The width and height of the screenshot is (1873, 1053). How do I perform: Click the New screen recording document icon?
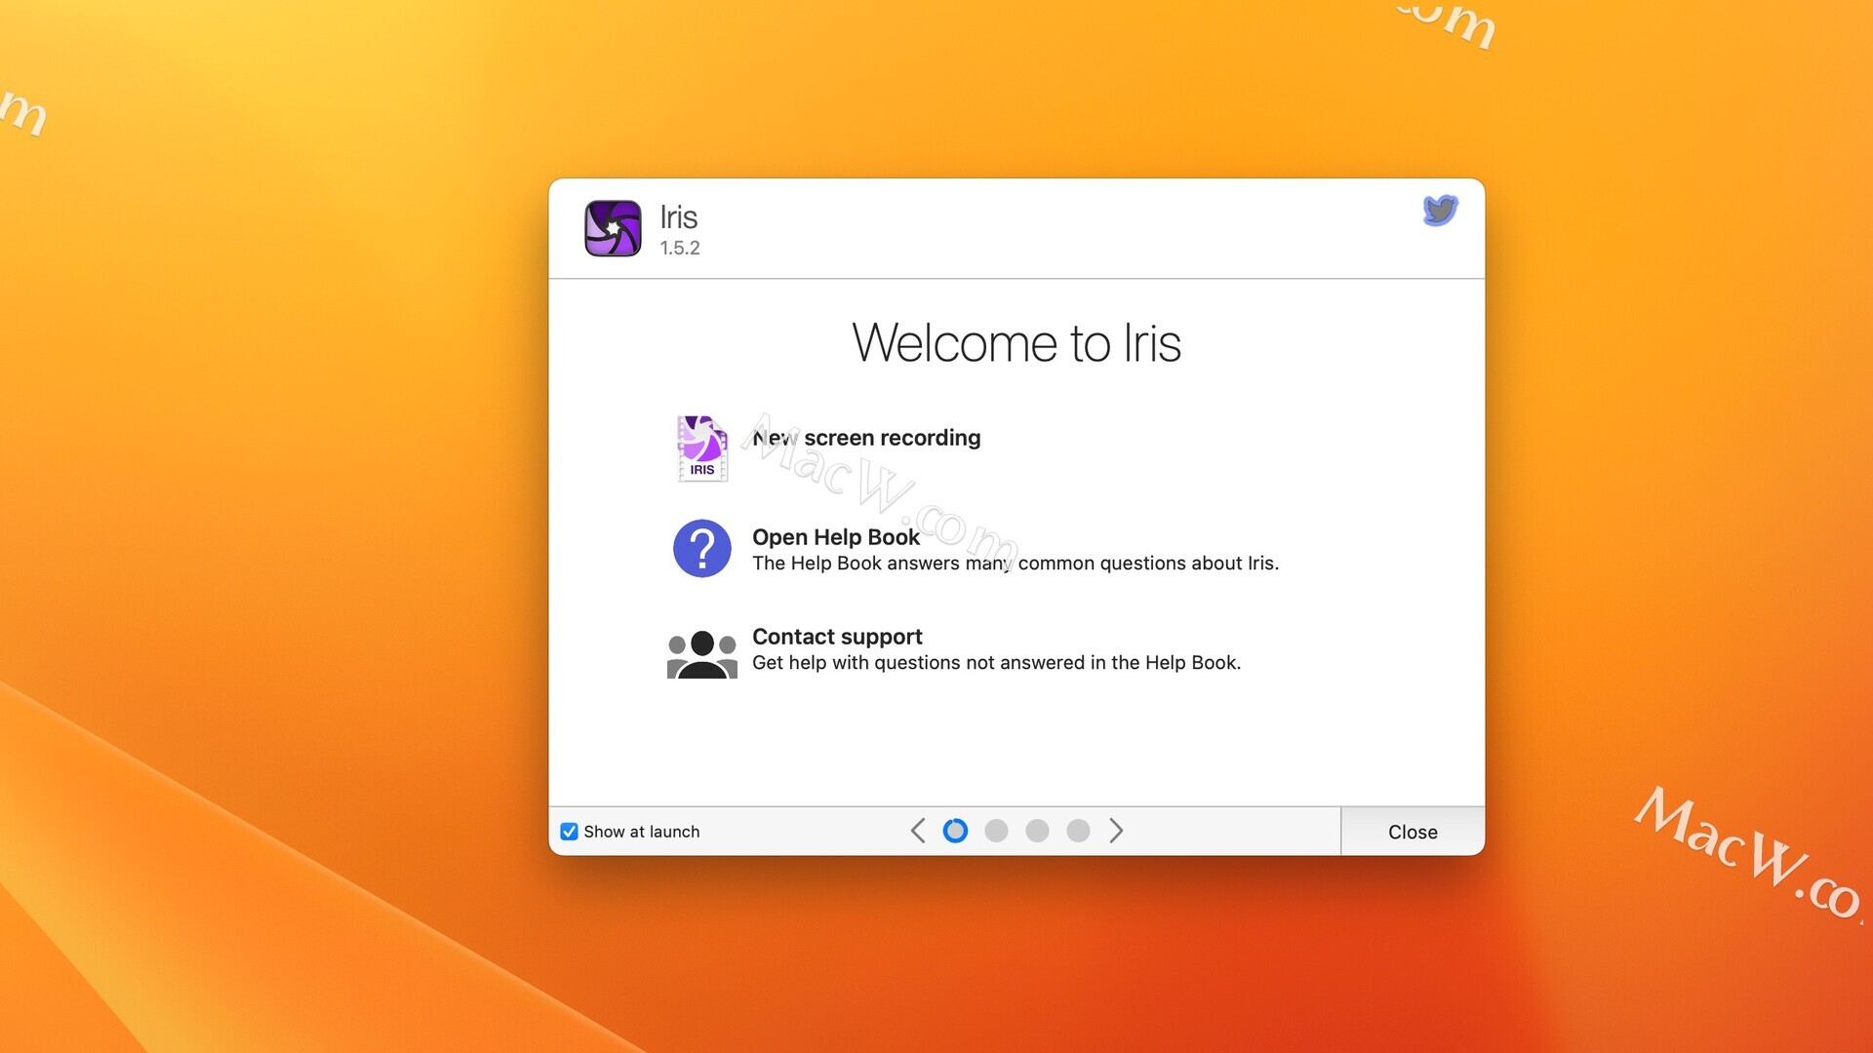[701, 448]
